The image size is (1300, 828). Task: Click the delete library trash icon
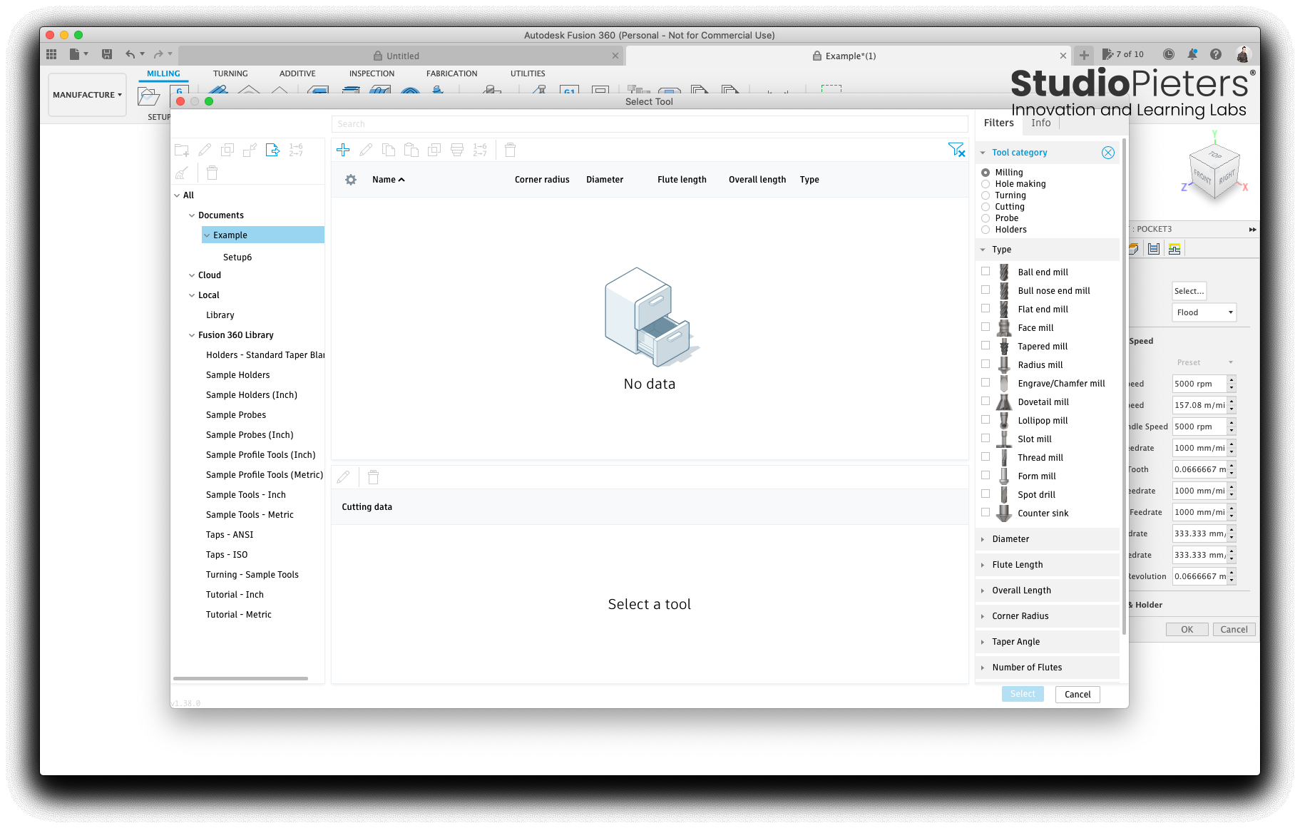(212, 173)
